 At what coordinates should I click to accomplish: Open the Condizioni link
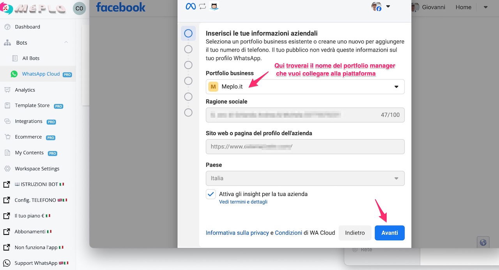pos(288,233)
